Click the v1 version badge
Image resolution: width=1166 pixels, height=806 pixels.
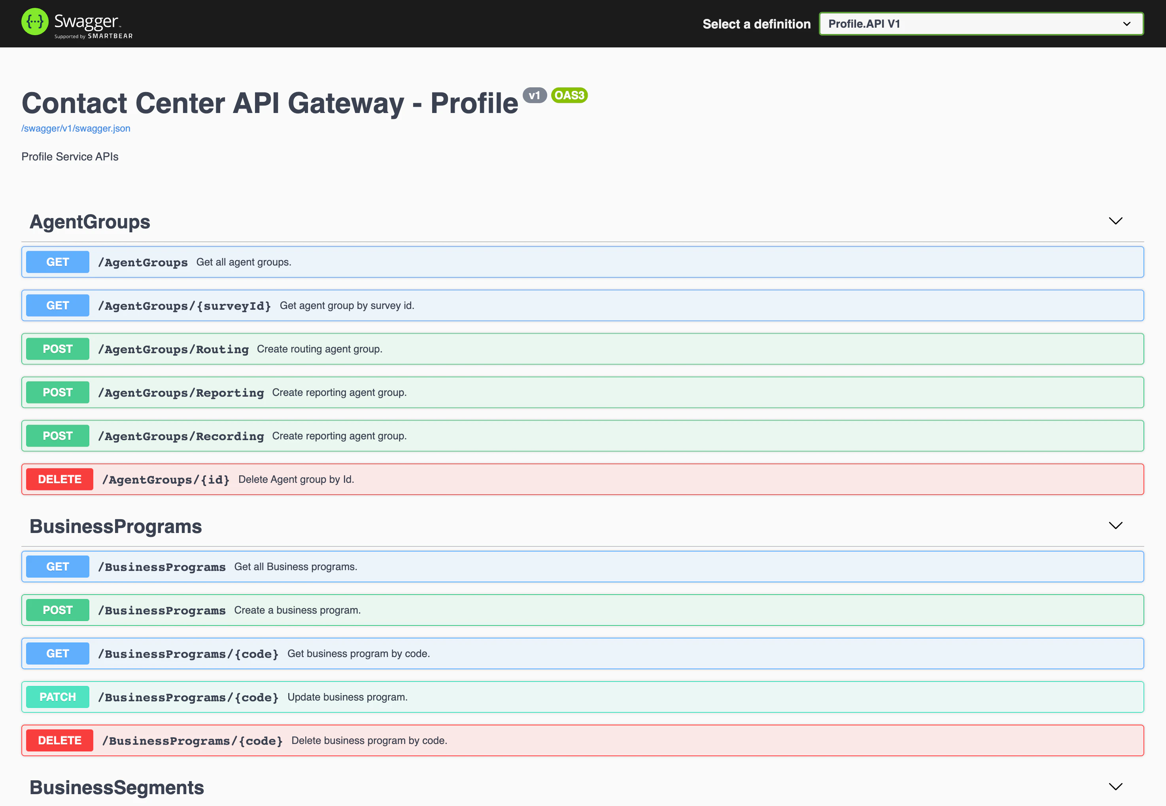(534, 96)
